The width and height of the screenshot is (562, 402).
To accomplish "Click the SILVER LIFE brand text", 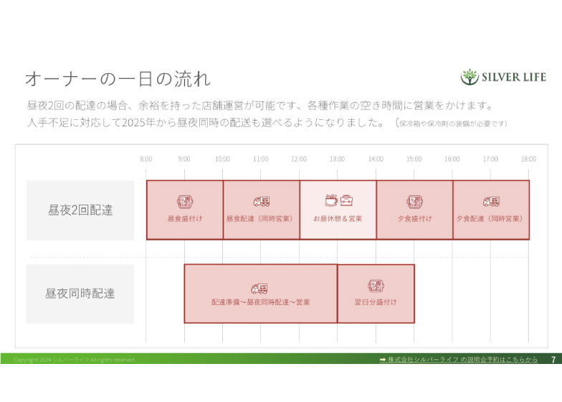I will click(513, 78).
